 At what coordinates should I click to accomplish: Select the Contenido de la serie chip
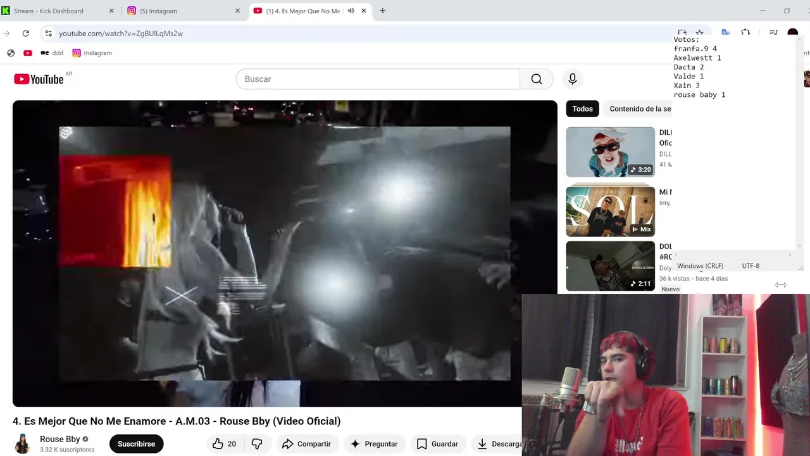click(x=638, y=109)
